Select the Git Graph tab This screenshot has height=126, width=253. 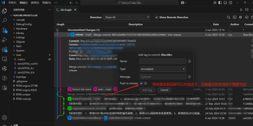pyautogui.click(x=66, y=10)
